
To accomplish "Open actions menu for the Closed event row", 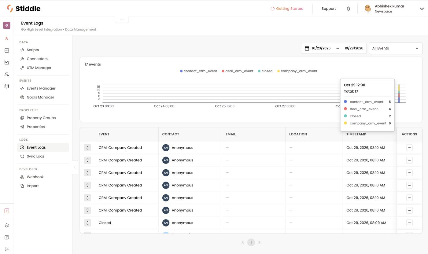I will pyautogui.click(x=409, y=223).
